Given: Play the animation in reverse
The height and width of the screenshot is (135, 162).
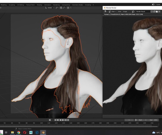Looking at the screenshot, I should pos(60,120).
